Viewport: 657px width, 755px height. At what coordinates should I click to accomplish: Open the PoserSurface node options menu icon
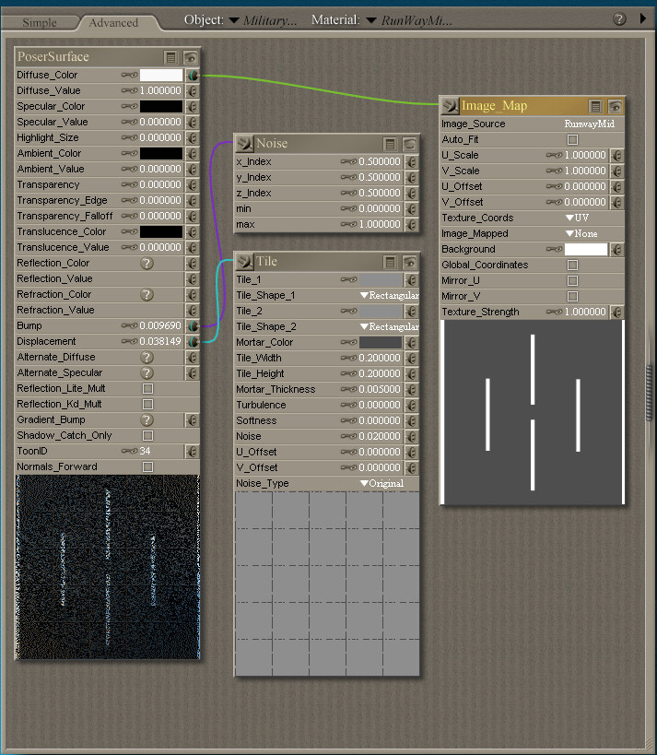click(x=171, y=57)
